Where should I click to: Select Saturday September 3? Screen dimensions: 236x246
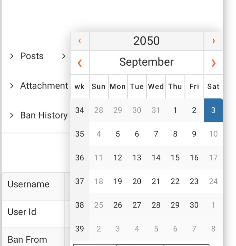coord(213,110)
